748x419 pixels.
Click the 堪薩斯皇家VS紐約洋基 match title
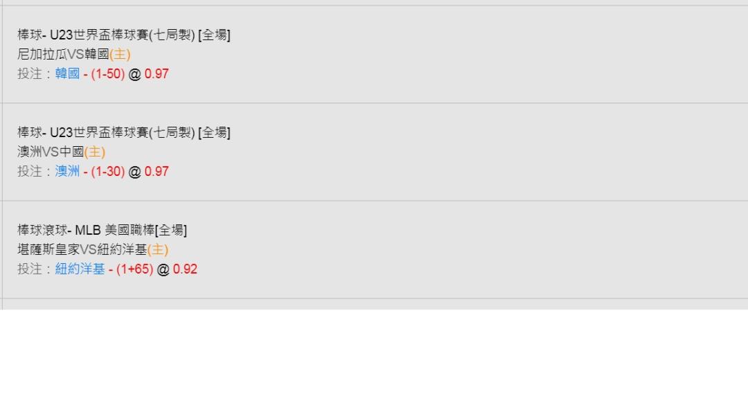(x=82, y=249)
